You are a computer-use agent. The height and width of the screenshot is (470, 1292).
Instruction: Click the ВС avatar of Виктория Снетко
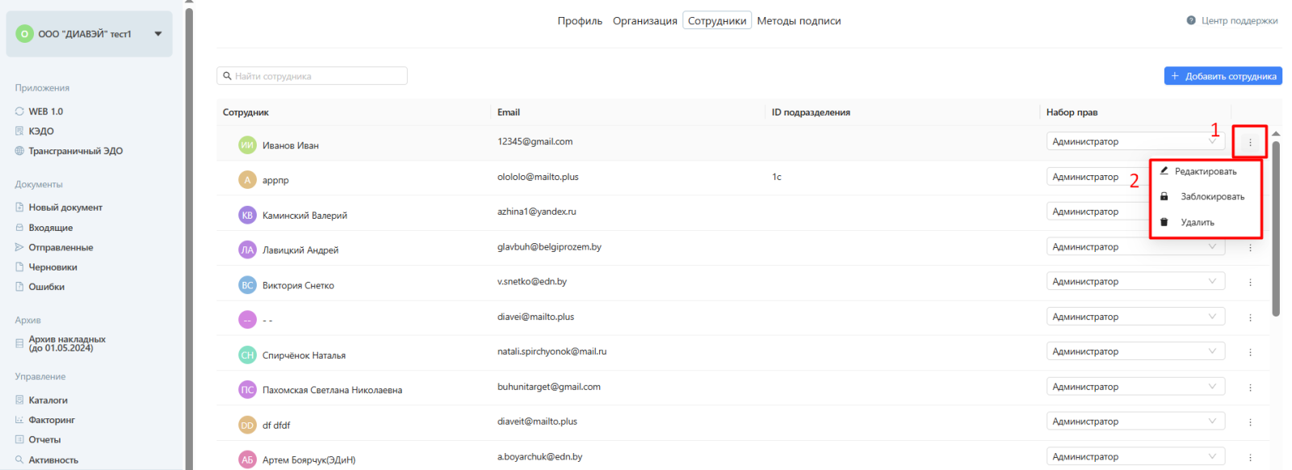click(247, 285)
